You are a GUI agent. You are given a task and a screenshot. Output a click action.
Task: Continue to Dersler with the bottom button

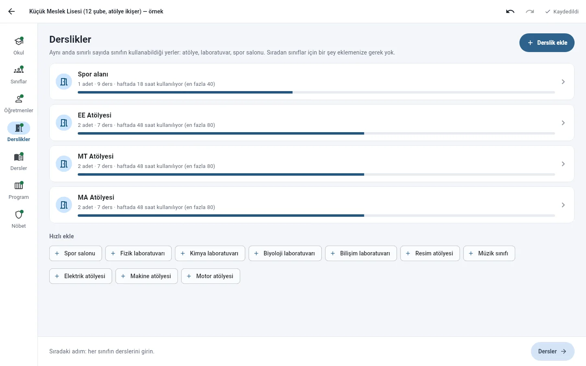(553, 351)
